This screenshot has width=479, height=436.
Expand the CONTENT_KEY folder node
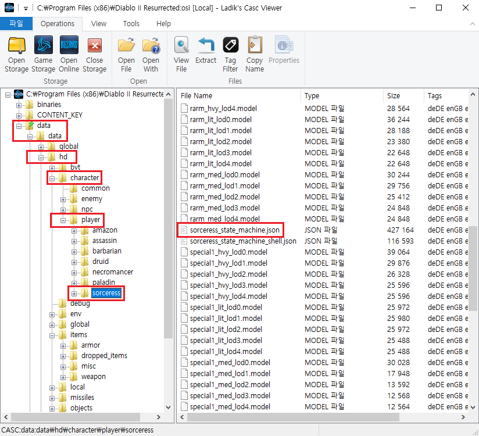tap(19, 116)
